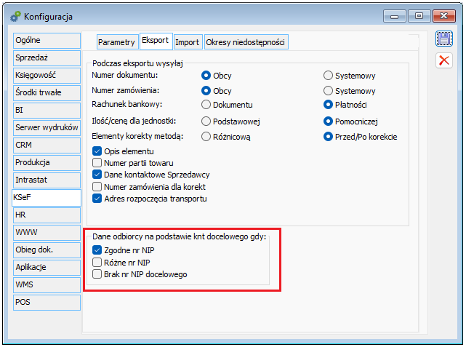Open the Intrastat settings section

coord(45,180)
